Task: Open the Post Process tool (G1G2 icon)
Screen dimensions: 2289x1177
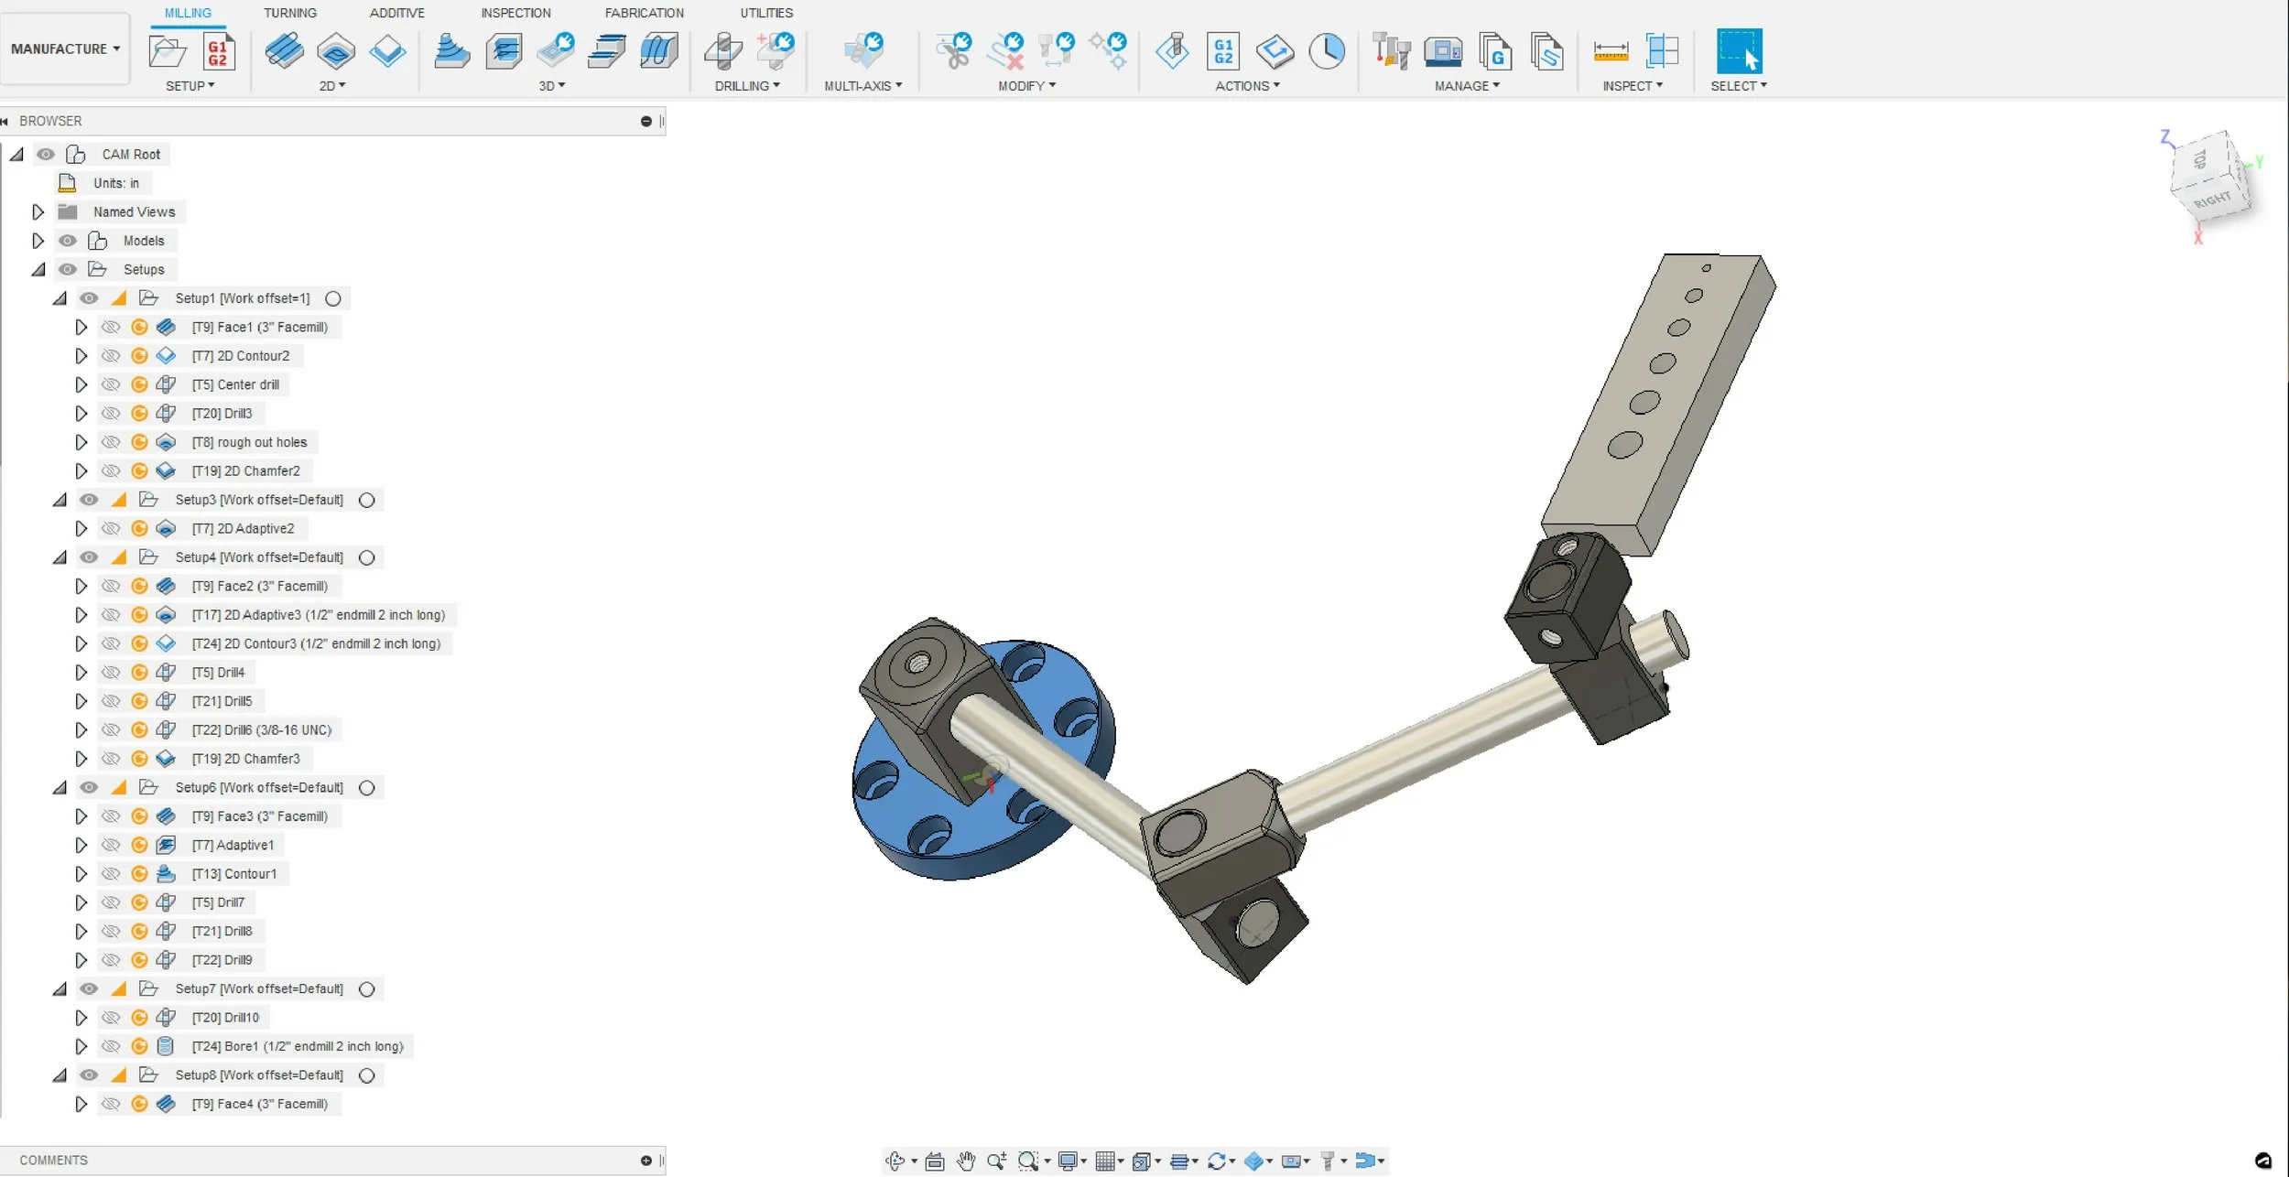Action: point(1224,52)
